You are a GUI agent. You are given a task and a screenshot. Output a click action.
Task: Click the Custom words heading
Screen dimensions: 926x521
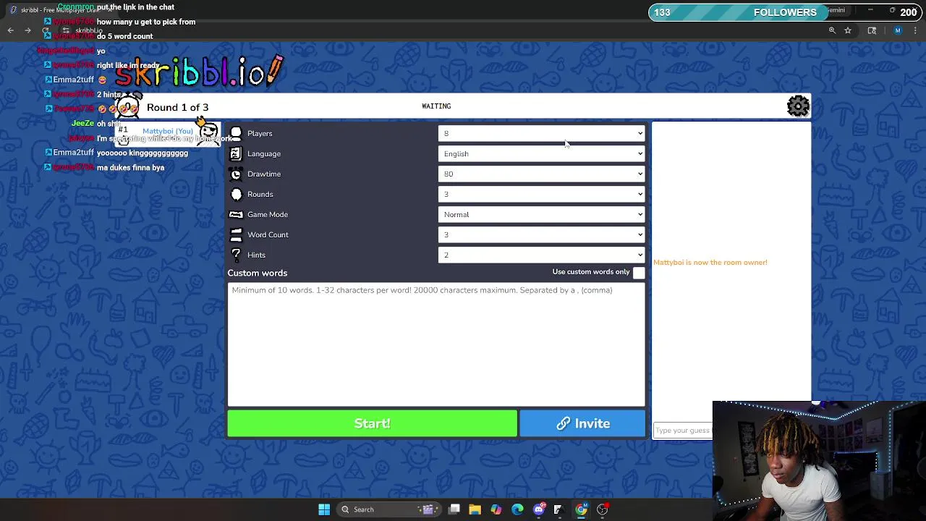258,273
